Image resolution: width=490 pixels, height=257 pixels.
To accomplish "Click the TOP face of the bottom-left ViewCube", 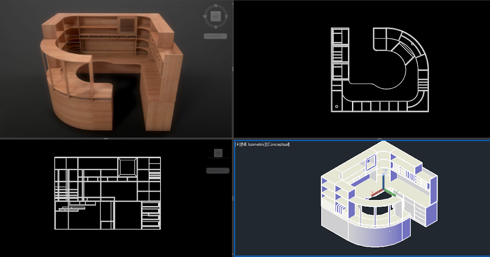I will coord(218,153).
